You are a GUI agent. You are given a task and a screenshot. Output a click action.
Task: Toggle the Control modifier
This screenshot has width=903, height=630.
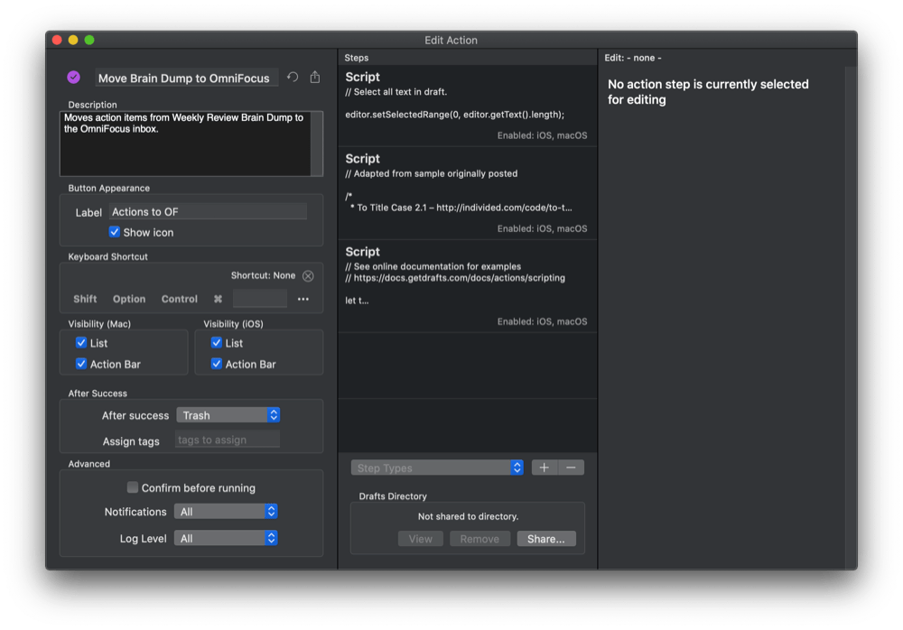(x=179, y=299)
